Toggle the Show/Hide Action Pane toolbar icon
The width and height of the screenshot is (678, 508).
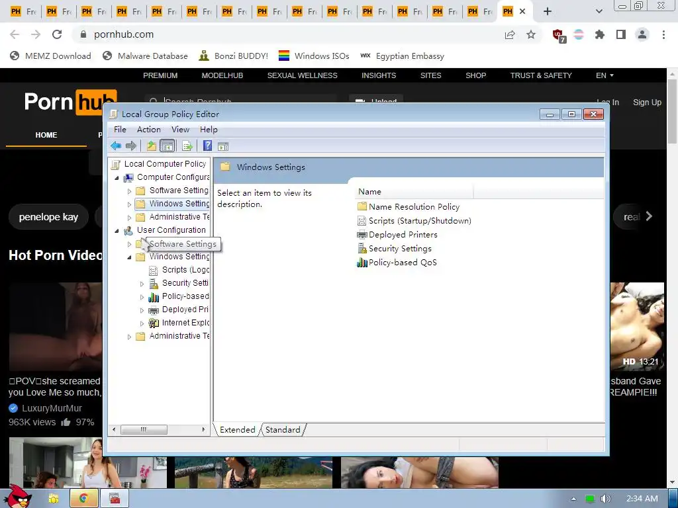click(x=223, y=146)
